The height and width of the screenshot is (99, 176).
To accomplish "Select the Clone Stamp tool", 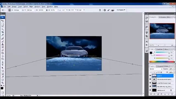I will pos(2,44).
